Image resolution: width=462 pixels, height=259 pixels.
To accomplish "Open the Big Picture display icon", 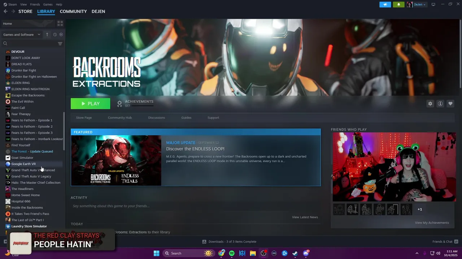I will click(x=433, y=4).
